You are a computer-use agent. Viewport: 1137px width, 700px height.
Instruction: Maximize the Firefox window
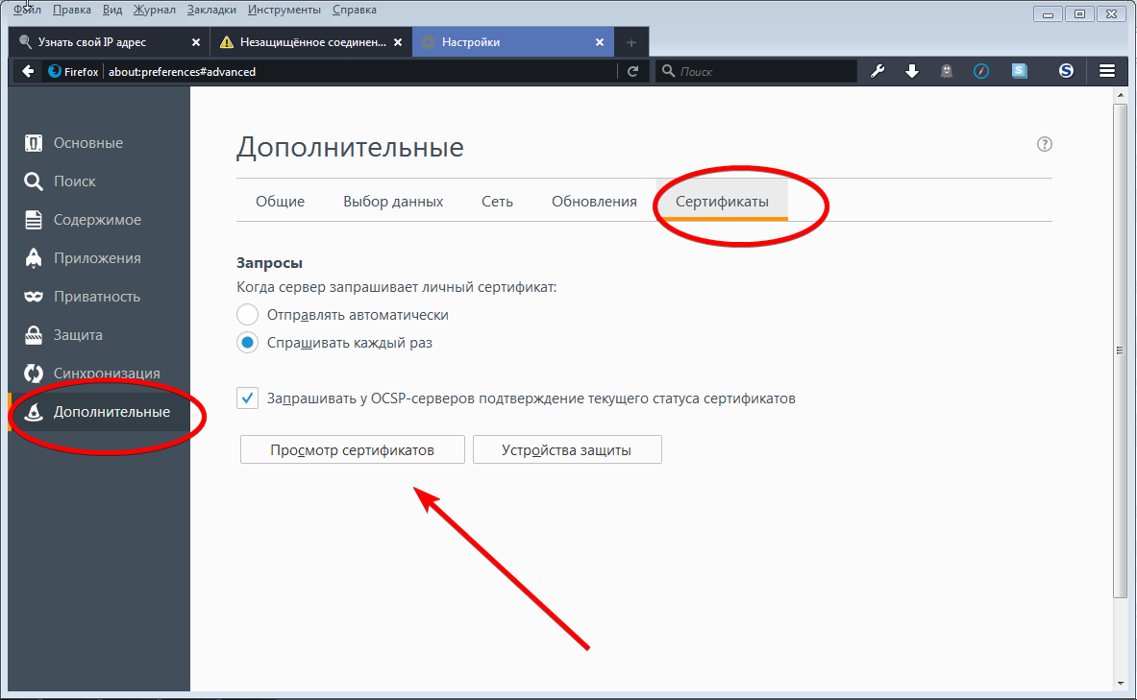coord(1079,13)
